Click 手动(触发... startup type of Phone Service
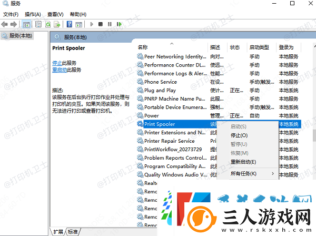 [262, 82]
